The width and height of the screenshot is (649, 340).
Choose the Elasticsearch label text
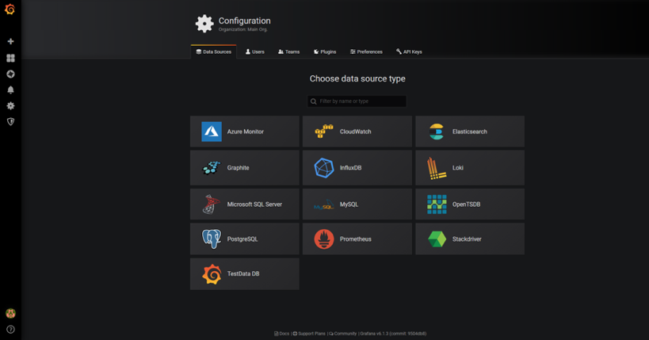click(x=470, y=132)
